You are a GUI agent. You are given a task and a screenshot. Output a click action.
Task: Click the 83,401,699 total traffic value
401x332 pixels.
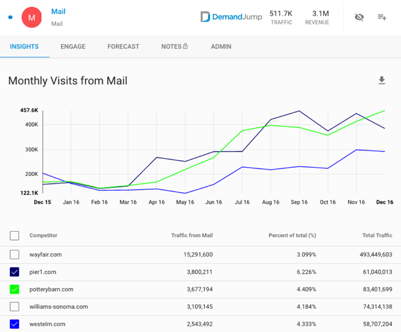coord(377,290)
